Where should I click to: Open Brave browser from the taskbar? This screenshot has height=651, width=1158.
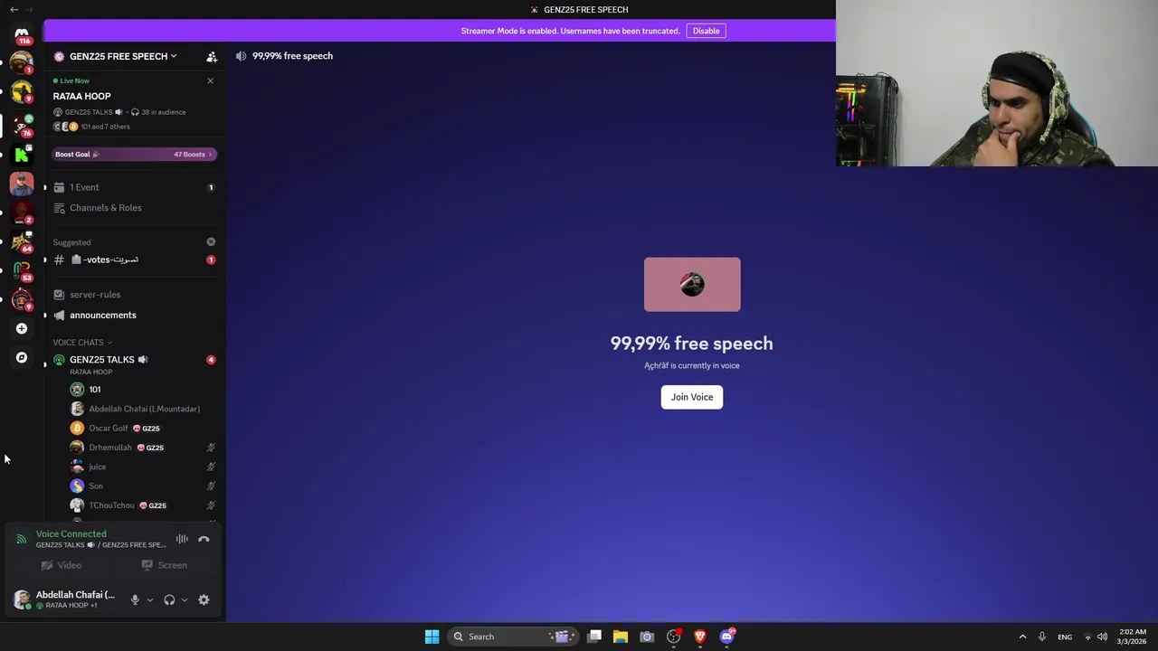point(699,637)
